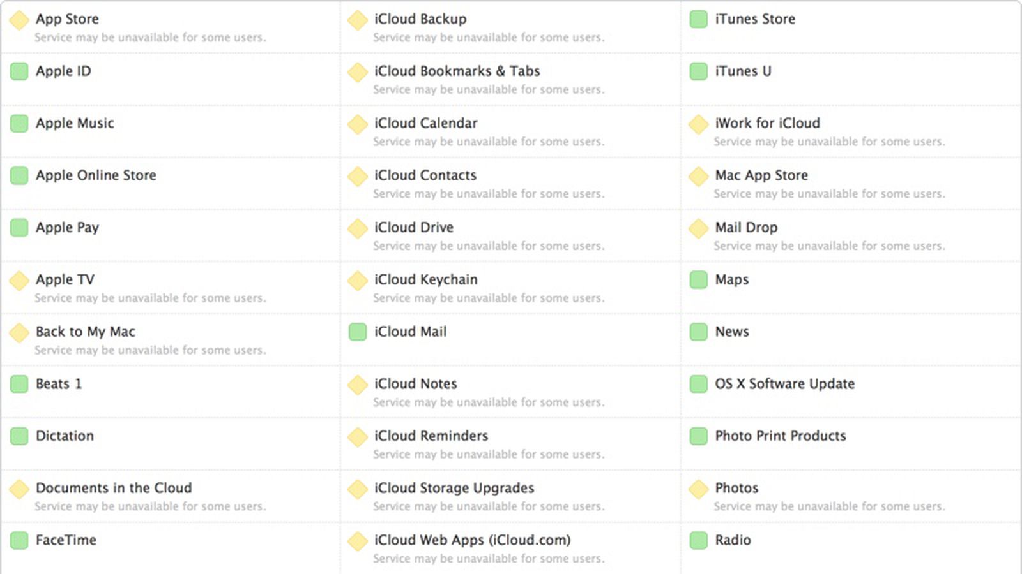
Task: Select the green indicator next to iTunes Store
Action: [x=698, y=20]
